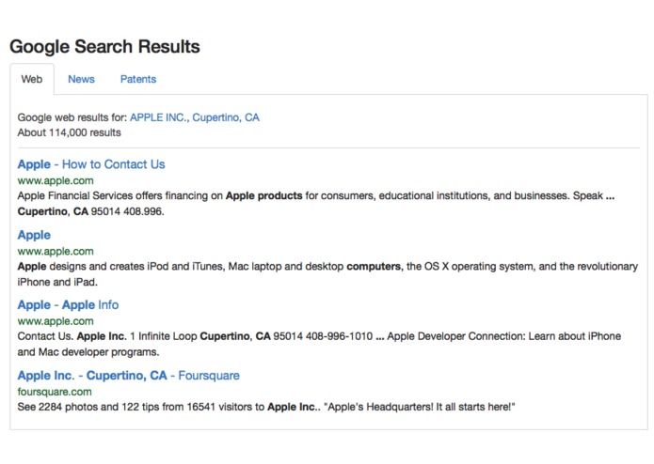Open the Patents tab
Viewport: 654px width, 464px height.
(138, 79)
